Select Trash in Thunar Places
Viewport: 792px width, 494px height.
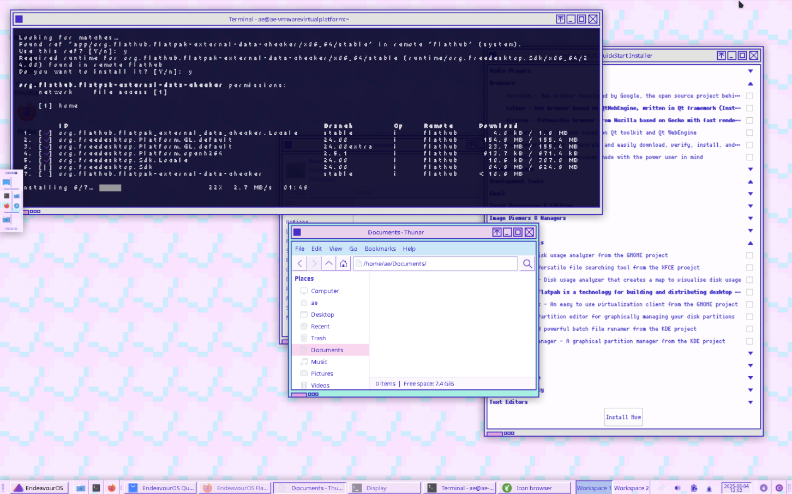(x=330, y=339)
